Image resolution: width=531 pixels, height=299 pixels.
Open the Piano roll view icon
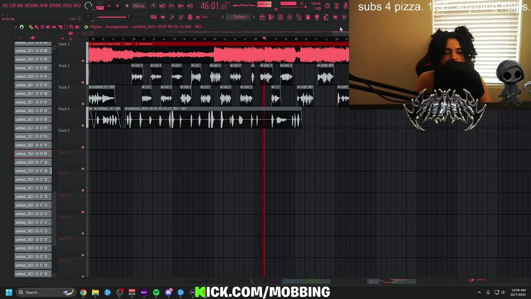click(x=271, y=17)
